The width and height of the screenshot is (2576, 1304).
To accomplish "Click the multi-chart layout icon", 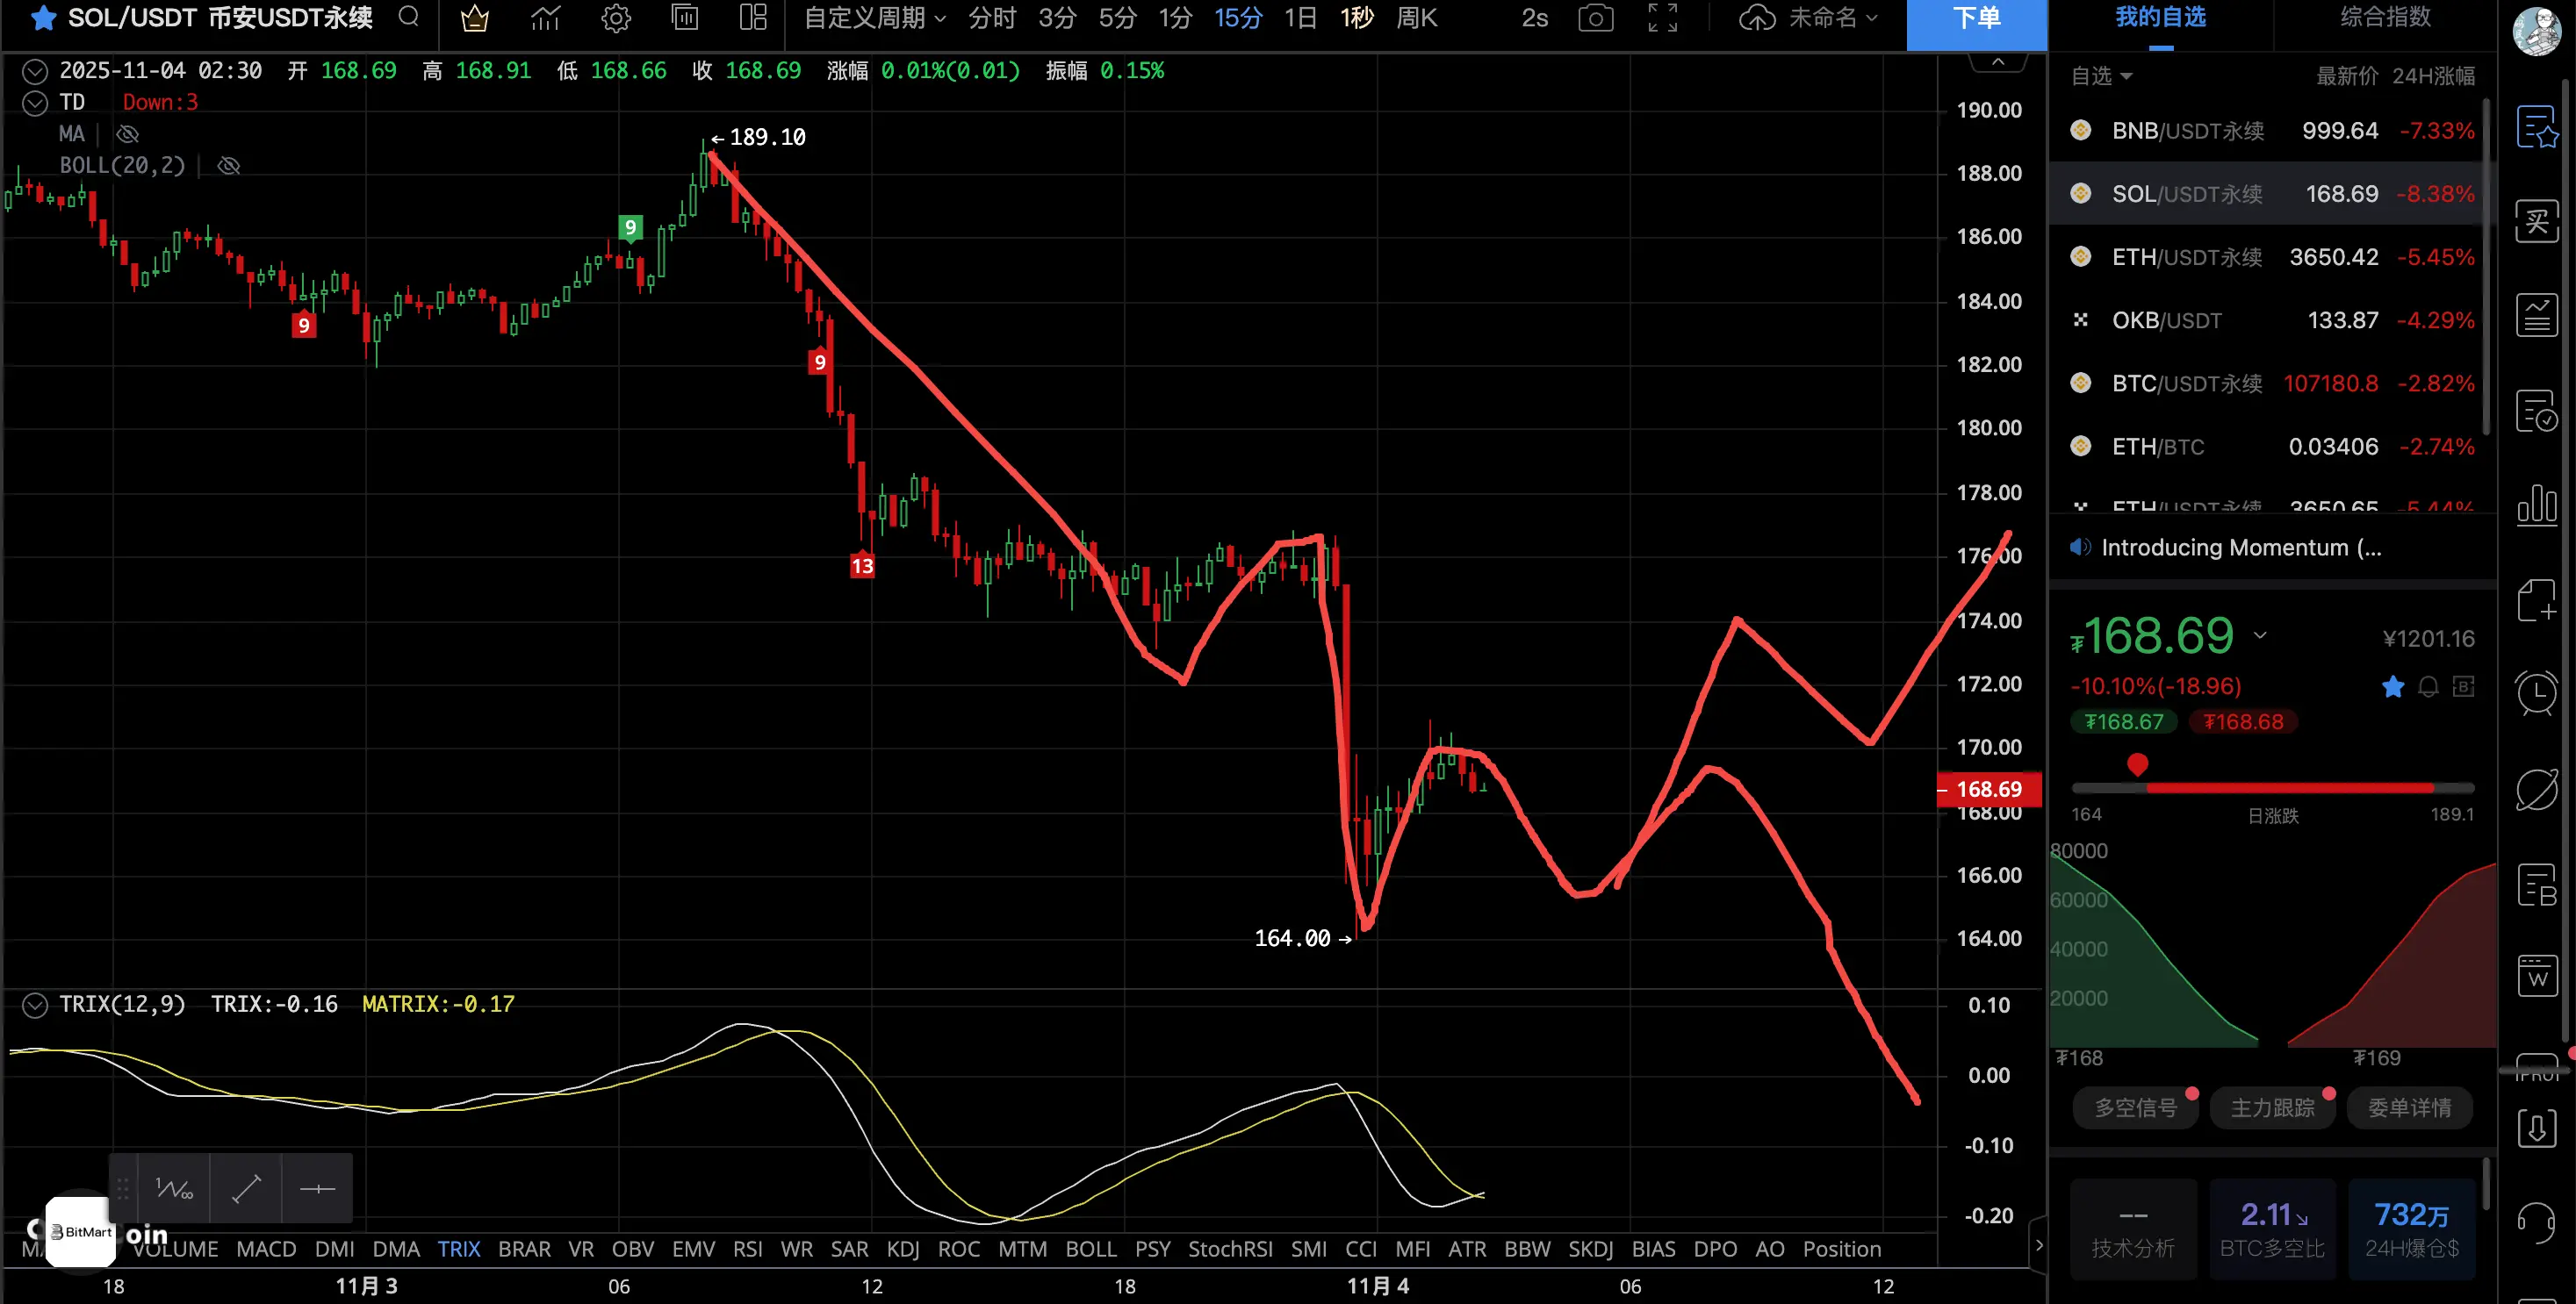I will [753, 18].
